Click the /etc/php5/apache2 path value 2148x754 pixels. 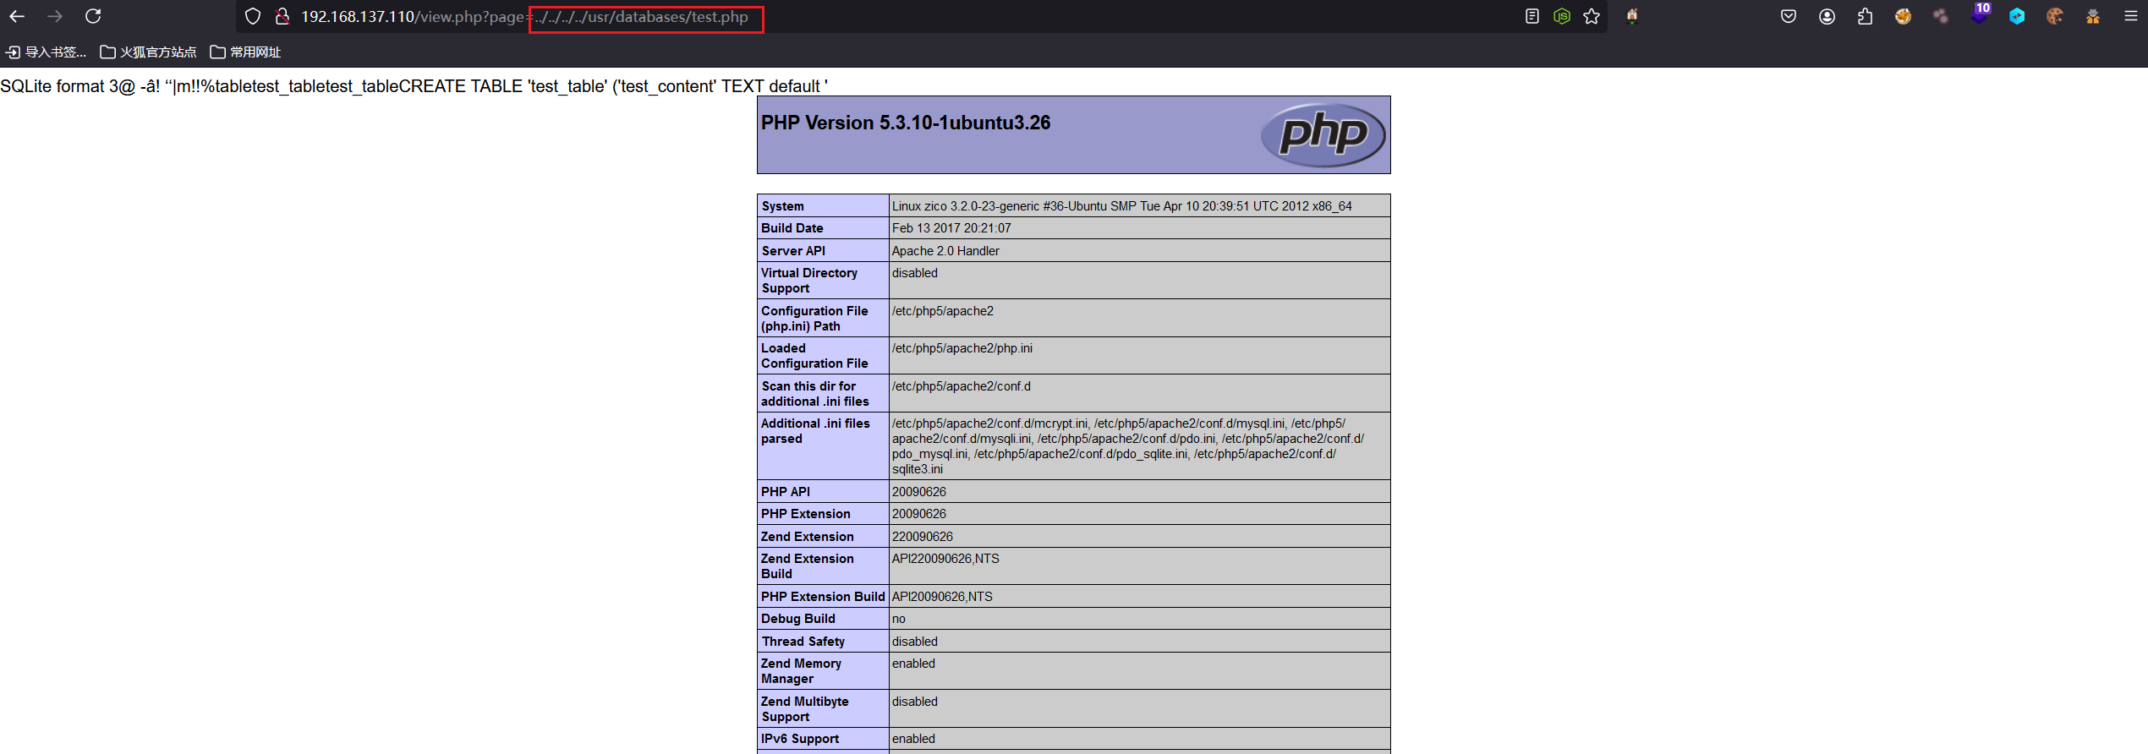coord(943,311)
